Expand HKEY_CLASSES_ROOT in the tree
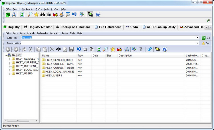Viewport: 214px width, 130px height. pyautogui.click(x=10, y=59)
